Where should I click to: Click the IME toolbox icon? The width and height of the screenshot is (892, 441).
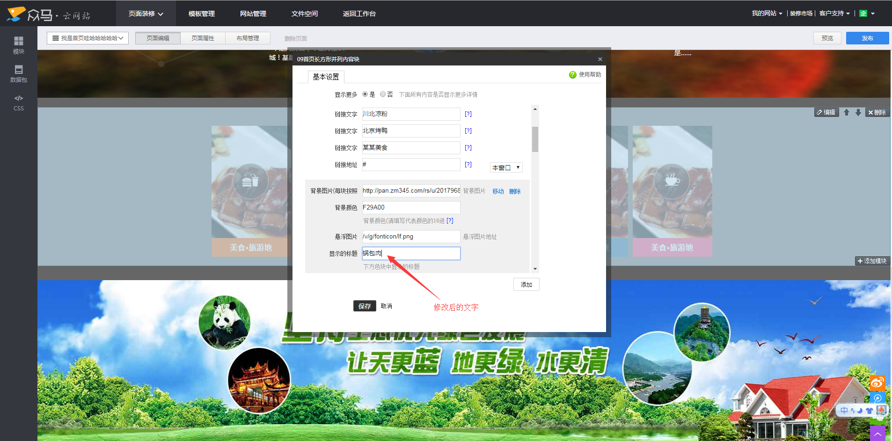881,410
